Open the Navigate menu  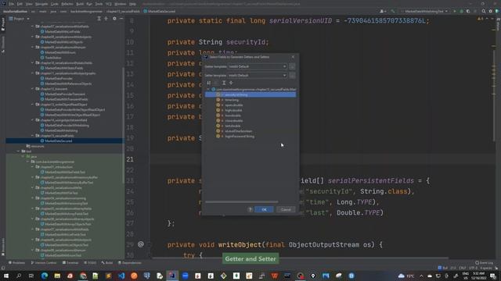(41, 4)
